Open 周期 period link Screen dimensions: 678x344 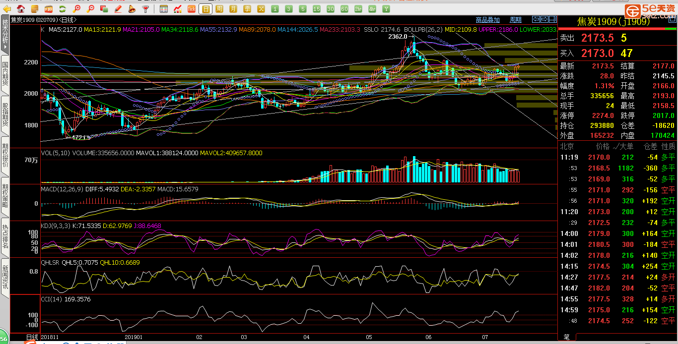click(x=516, y=20)
